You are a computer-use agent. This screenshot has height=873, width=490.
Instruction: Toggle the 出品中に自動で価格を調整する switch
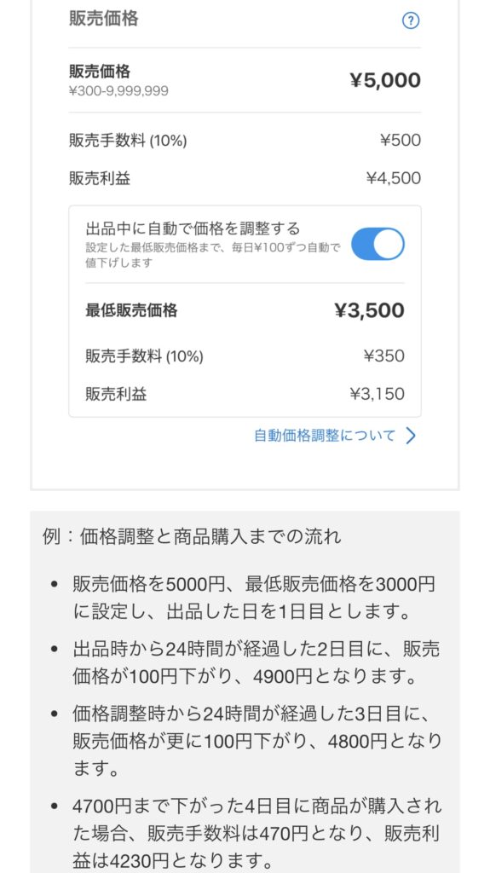point(378,244)
